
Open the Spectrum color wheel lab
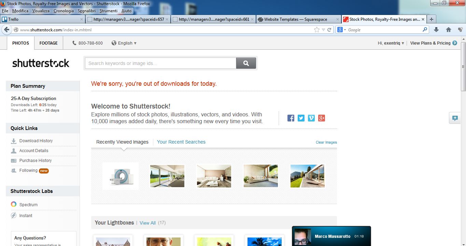(14, 204)
